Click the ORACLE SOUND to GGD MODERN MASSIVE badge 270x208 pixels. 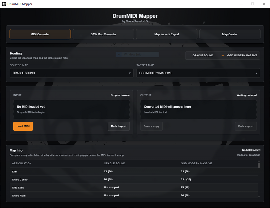(222, 55)
